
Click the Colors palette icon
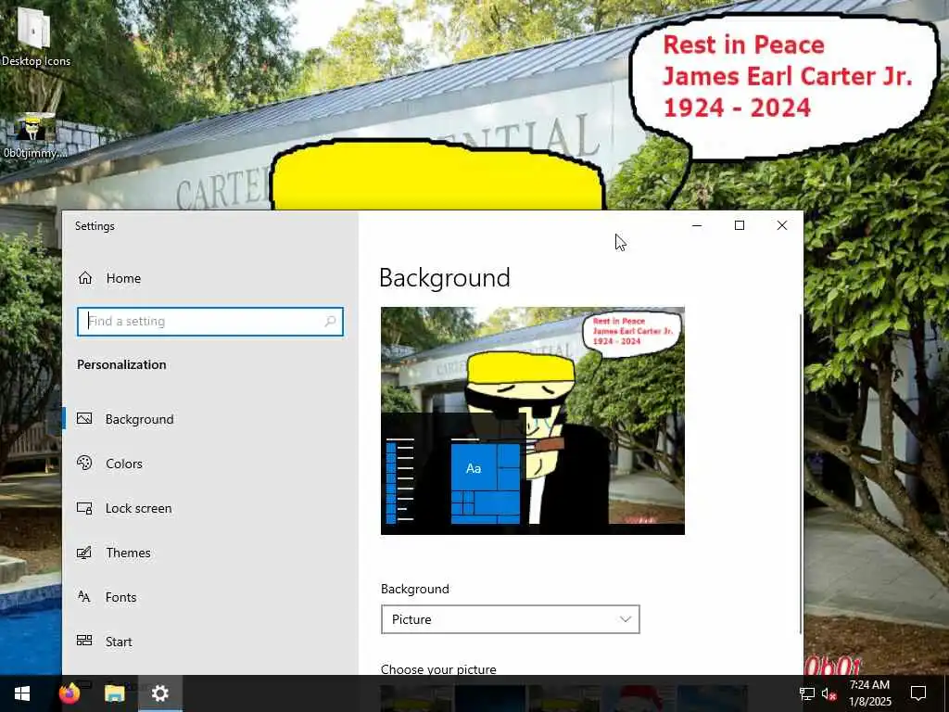pos(84,463)
